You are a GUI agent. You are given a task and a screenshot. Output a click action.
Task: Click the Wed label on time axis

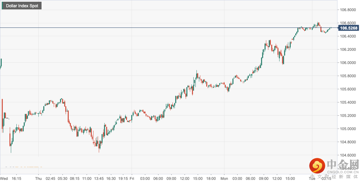(x=4, y=178)
